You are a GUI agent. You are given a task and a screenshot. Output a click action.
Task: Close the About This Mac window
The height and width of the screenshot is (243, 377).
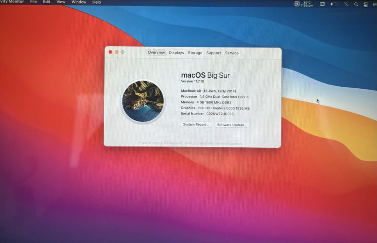coord(110,52)
